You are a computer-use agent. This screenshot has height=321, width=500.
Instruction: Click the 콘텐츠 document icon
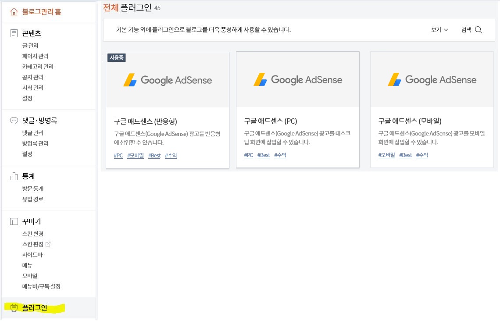coord(14,33)
